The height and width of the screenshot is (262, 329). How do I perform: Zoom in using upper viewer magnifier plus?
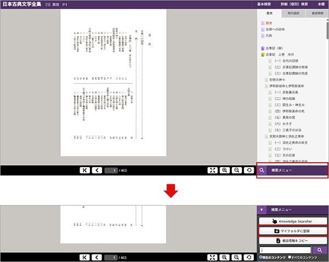click(x=224, y=170)
